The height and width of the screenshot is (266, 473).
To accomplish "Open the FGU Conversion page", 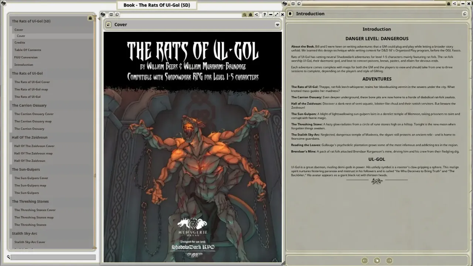I will (x=26, y=57).
